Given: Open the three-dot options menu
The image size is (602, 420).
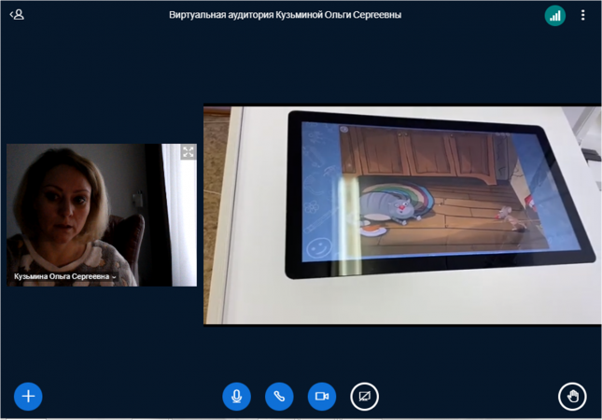Looking at the screenshot, I should coord(582,15).
